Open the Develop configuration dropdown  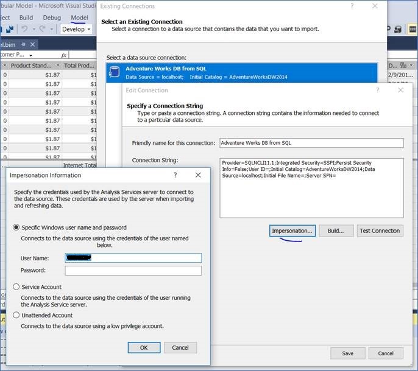click(x=76, y=29)
